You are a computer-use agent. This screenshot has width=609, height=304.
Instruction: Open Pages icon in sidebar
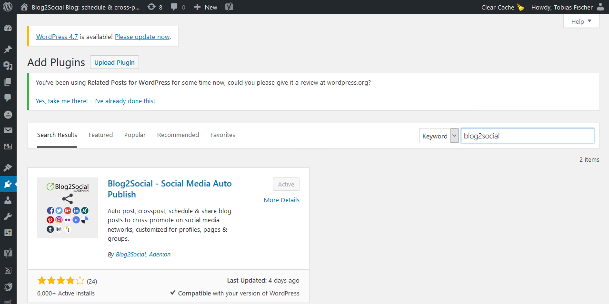coord(8,82)
